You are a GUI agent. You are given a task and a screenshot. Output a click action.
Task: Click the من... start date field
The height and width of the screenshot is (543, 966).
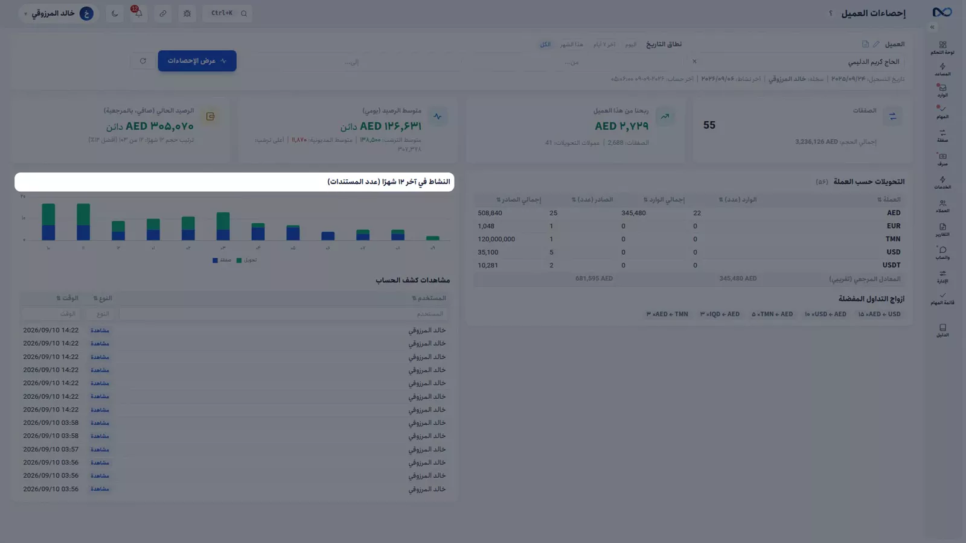(572, 62)
